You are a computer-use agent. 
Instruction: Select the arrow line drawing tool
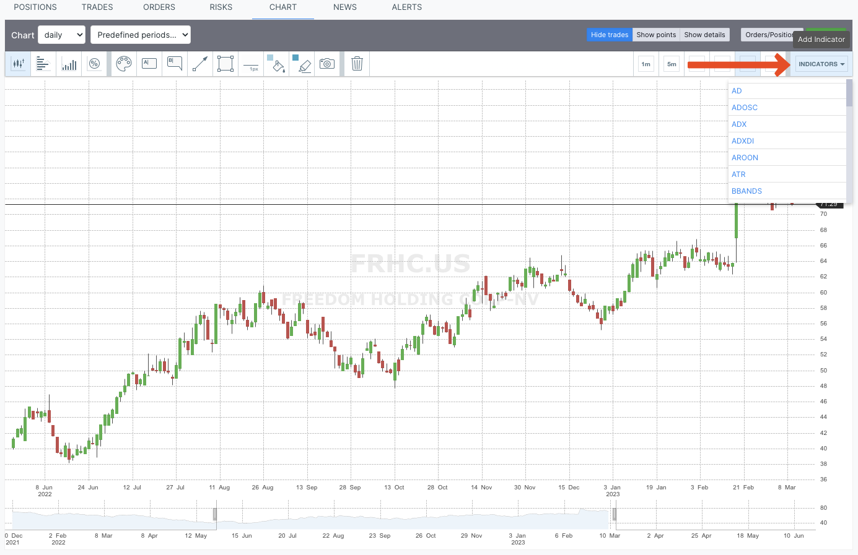pos(200,64)
